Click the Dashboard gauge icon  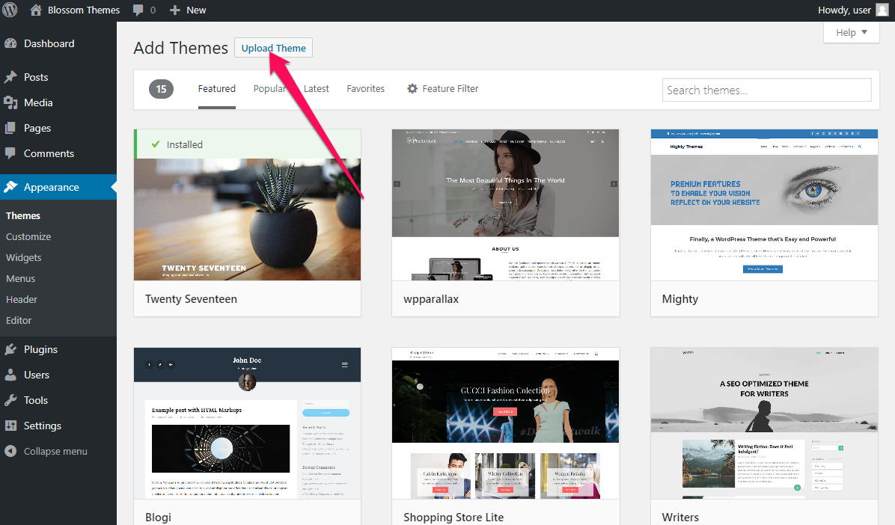pos(10,43)
